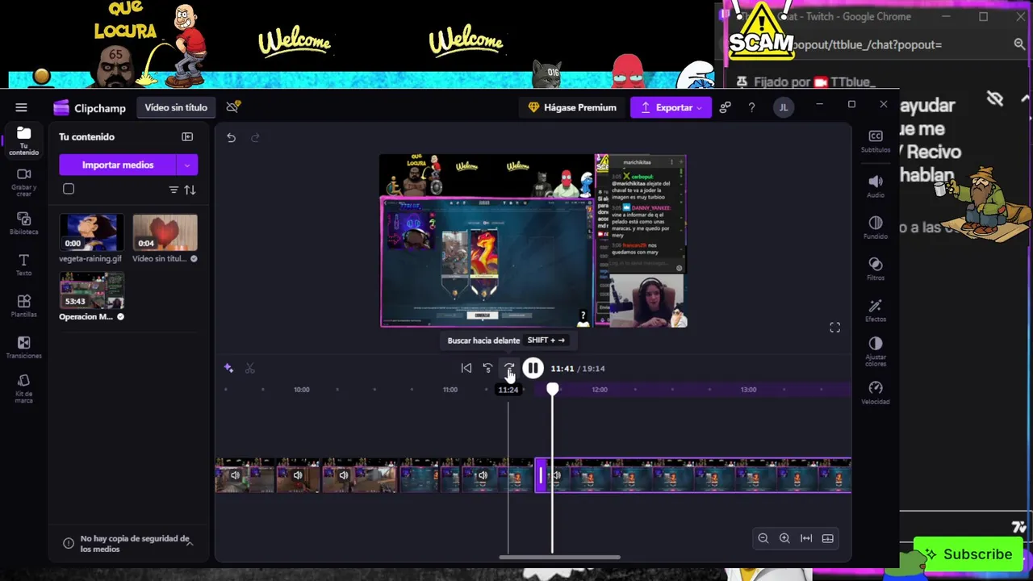Open the Texto tool panel
Screen dimensions: 1033x581
pos(23,265)
